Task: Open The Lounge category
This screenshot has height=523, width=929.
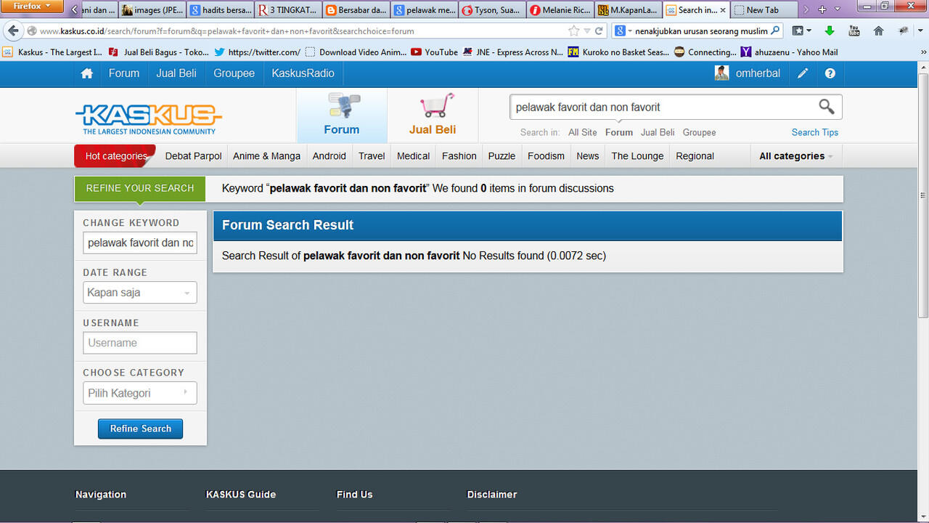Action: tap(637, 156)
